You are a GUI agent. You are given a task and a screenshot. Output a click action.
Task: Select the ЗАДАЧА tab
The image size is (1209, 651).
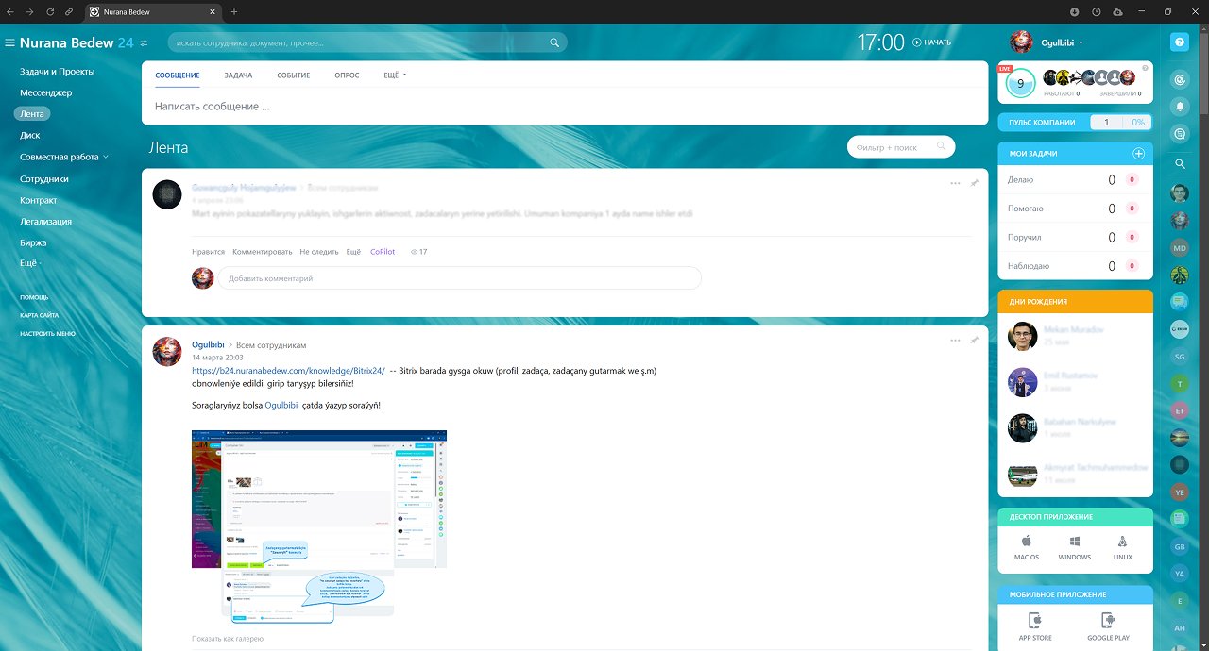pyautogui.click(x=238, y=75)
